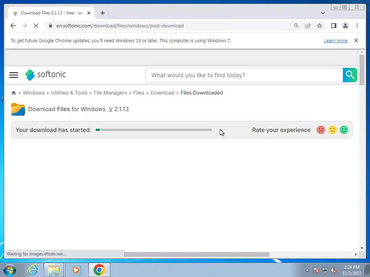The image size is (370, 277).
Task: Click the green search button
Action: coord(350,75)
